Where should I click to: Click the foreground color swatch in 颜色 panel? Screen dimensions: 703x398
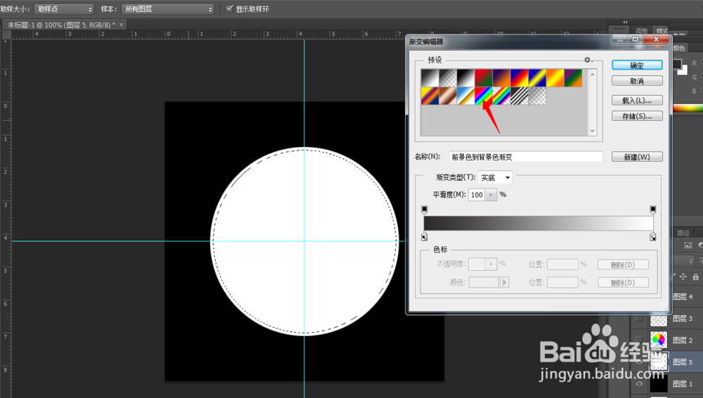676,64
